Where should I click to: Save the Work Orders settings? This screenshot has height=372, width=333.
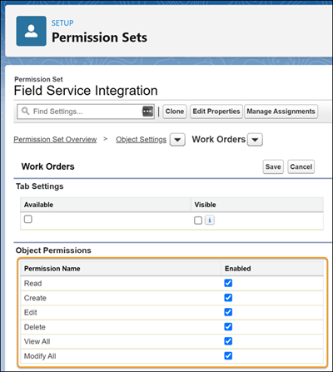click(273, 166)
